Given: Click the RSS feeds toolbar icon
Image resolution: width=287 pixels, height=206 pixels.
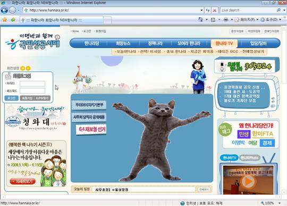Looking at the screenshot, I should 213,20.
